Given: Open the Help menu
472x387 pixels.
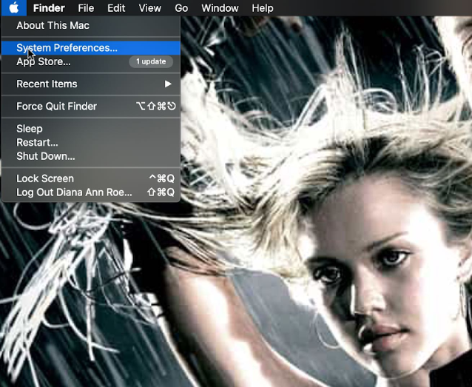Looking at the screenshot, I should pyautogui.click(x=263, y=8).
